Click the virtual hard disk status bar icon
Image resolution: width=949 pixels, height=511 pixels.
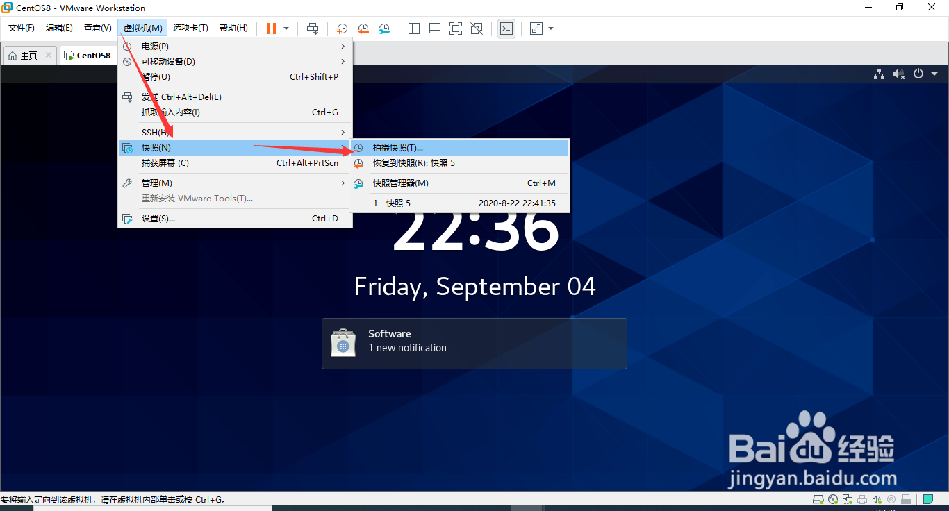818,499
